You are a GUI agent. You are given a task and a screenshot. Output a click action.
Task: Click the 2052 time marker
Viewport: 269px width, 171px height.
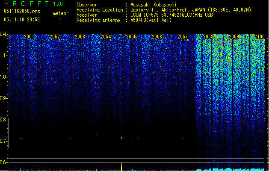coord(55,37)
